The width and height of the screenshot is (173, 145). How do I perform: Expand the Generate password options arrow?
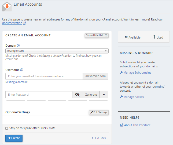[104, 95]
